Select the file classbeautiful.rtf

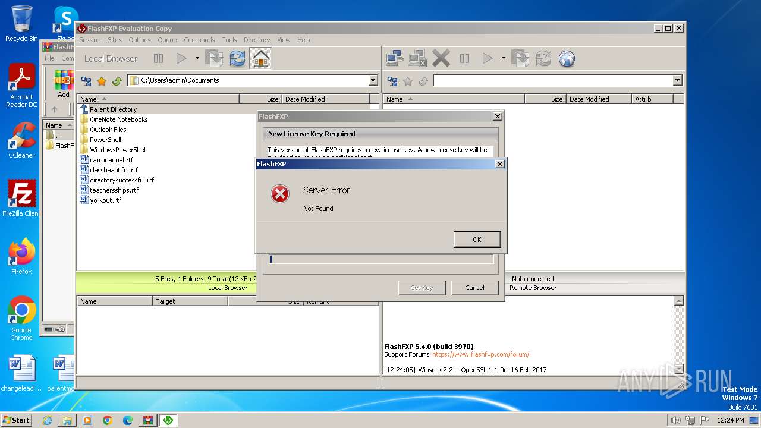tap(114, 170)
